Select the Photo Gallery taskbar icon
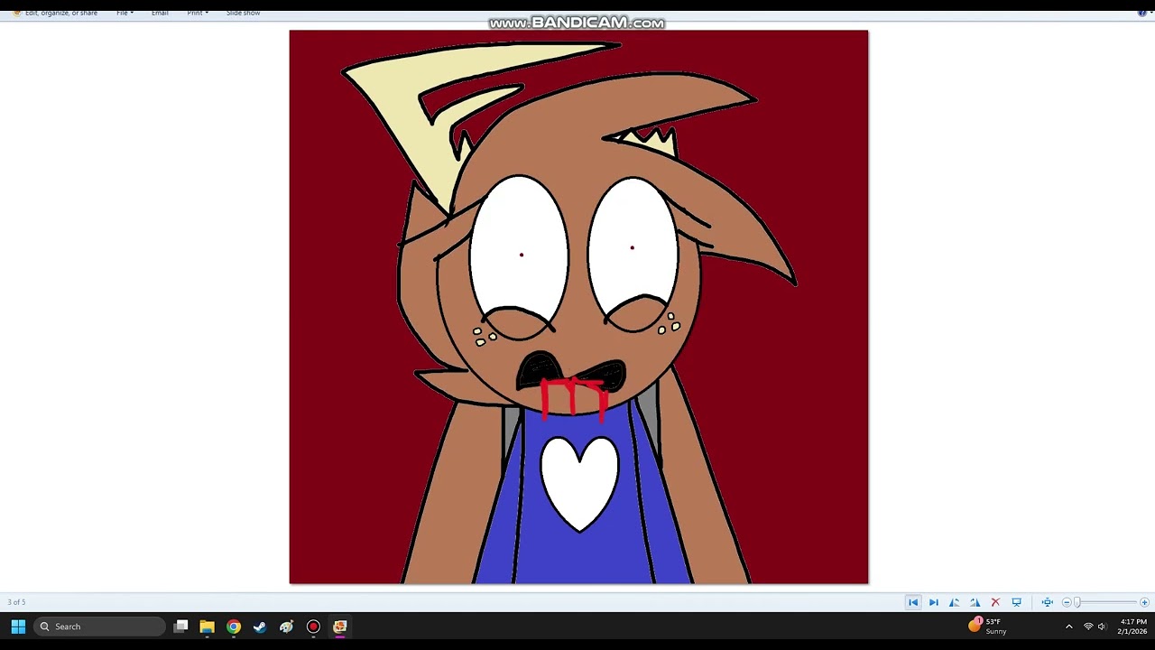Image resolution: width=1155 pixels, height=650 pixels. 340,627
